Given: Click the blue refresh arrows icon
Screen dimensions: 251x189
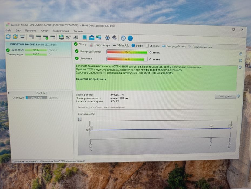Looking at the screenshot, I should click(8, 37).
